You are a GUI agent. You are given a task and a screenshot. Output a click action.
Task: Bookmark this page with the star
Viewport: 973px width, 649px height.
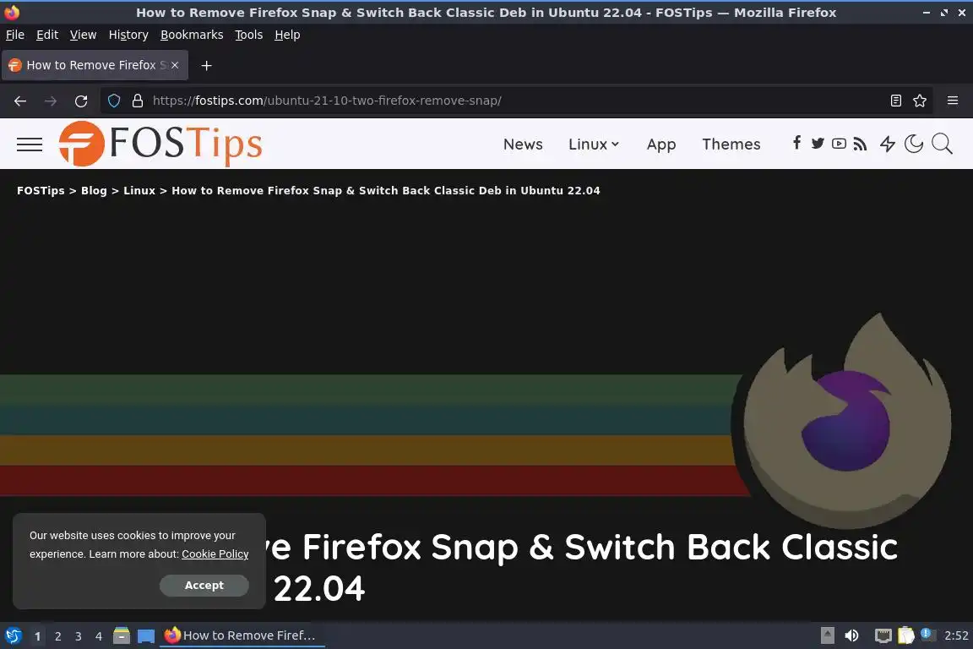(920, 101)
